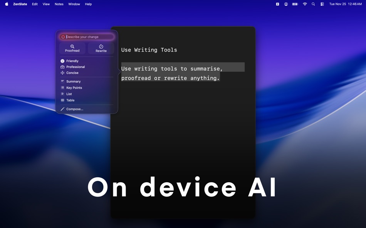Click the Key Points bullet list icon

pyautogui.click(x=62, y=88)
